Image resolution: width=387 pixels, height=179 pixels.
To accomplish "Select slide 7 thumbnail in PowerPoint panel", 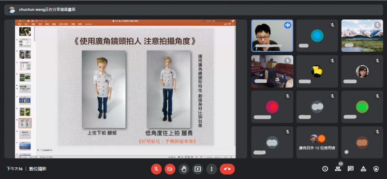I will point(25,100).
